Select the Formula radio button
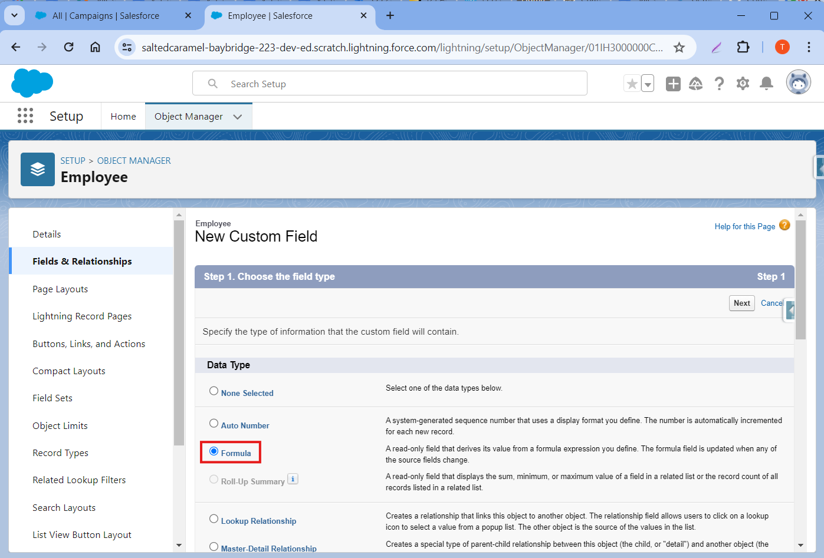This screenshot has width=824, height=558. coord(214,451)
